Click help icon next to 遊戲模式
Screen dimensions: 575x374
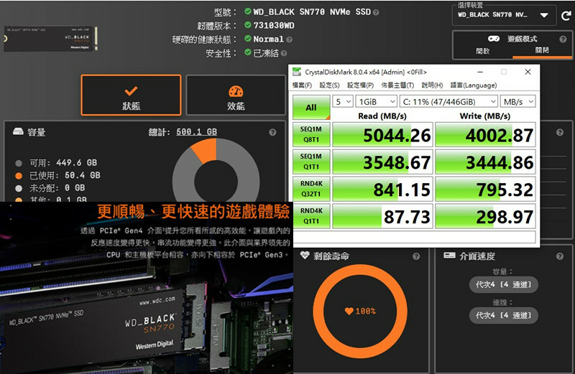click(563, 39)
